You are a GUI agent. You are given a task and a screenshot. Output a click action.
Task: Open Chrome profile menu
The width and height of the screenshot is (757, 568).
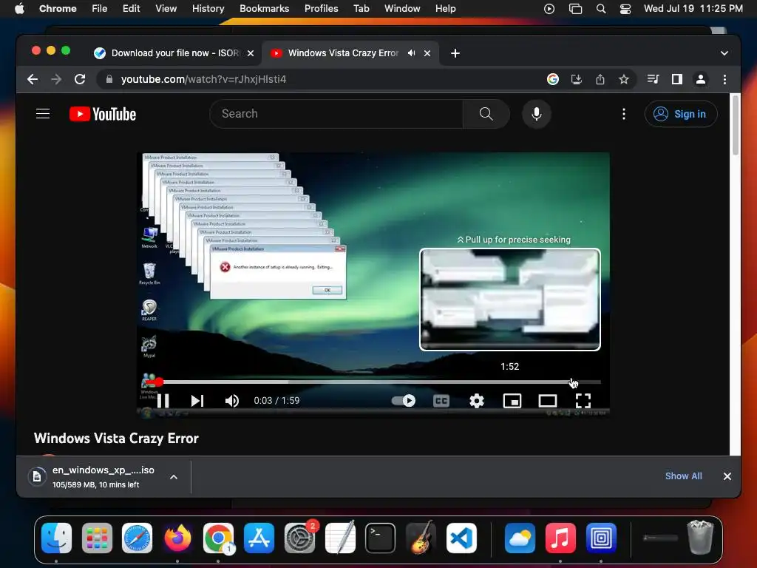701,79
